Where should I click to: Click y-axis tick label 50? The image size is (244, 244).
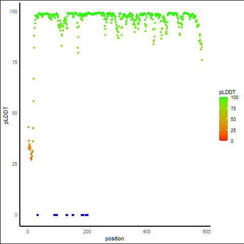point(15,113)
